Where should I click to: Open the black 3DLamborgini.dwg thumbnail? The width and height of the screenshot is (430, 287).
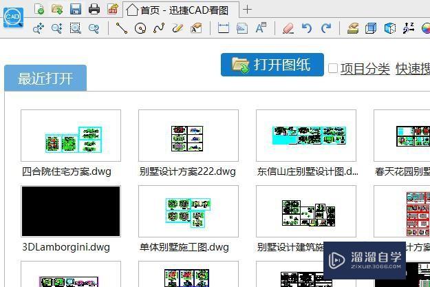coord(71,211)
